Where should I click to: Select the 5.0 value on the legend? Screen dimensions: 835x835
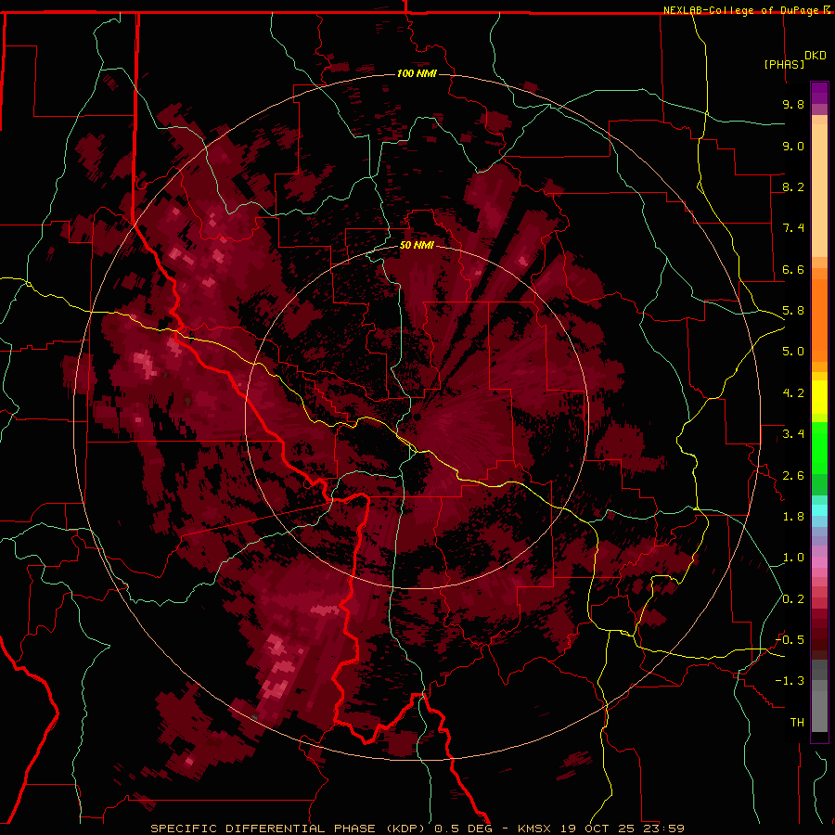793,352
